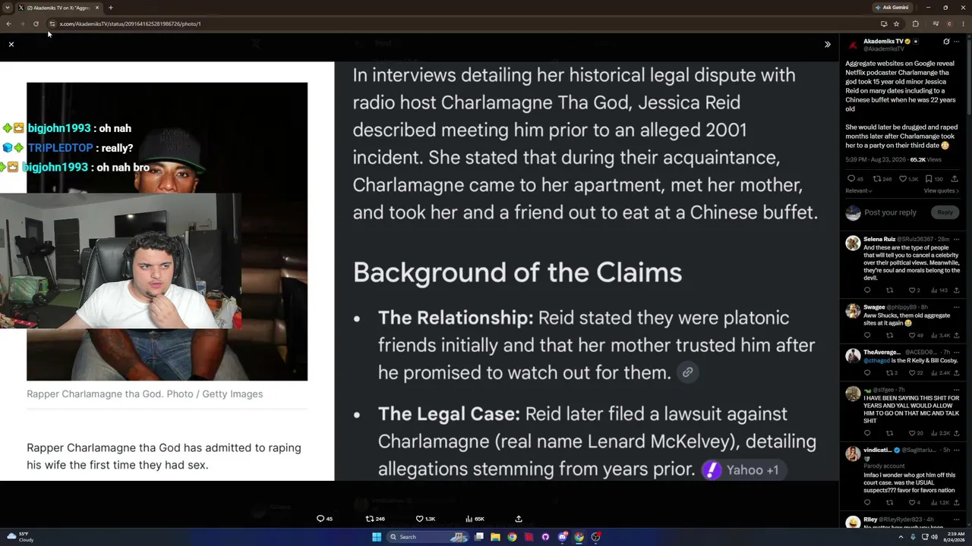Expand the Relevant replies sort dropdown
This screenshot has height=546, width=972.
[x=859, y=191]
